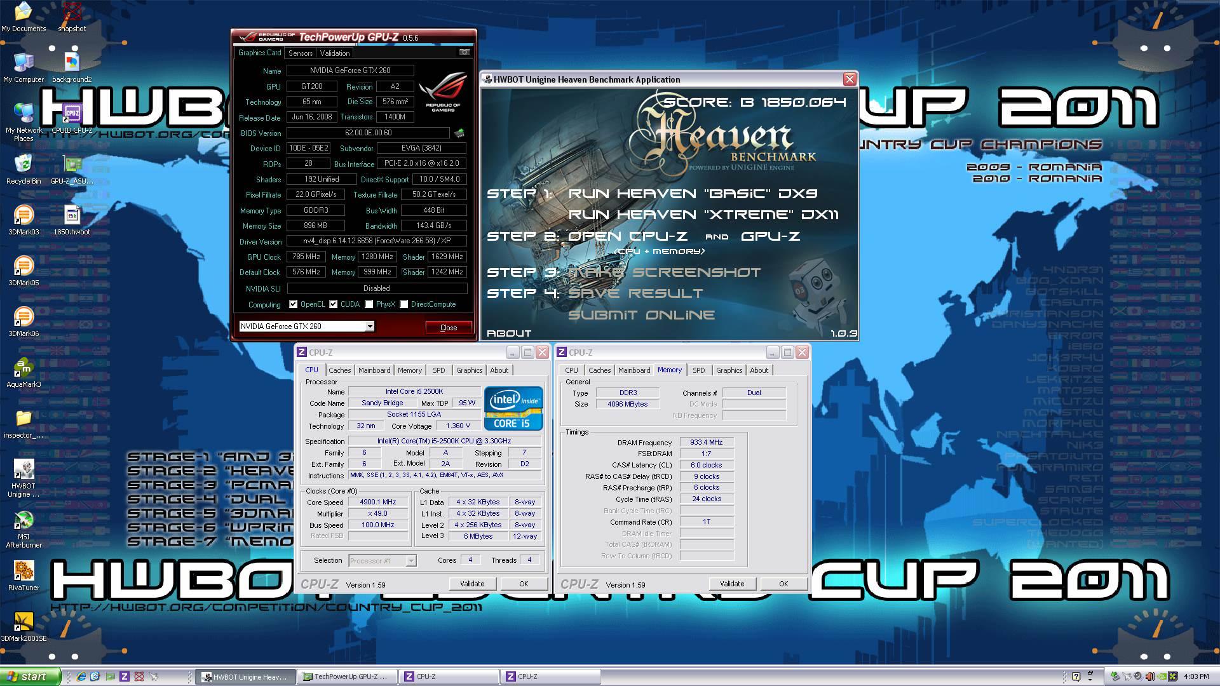The image size is (1220, 686).
Task: Open the snapshot desktop shortcut
Action: tap(72, 17)
